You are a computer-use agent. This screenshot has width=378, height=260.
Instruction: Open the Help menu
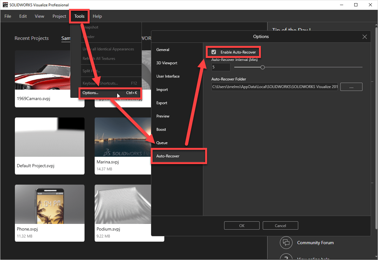[x=97, y=16]
